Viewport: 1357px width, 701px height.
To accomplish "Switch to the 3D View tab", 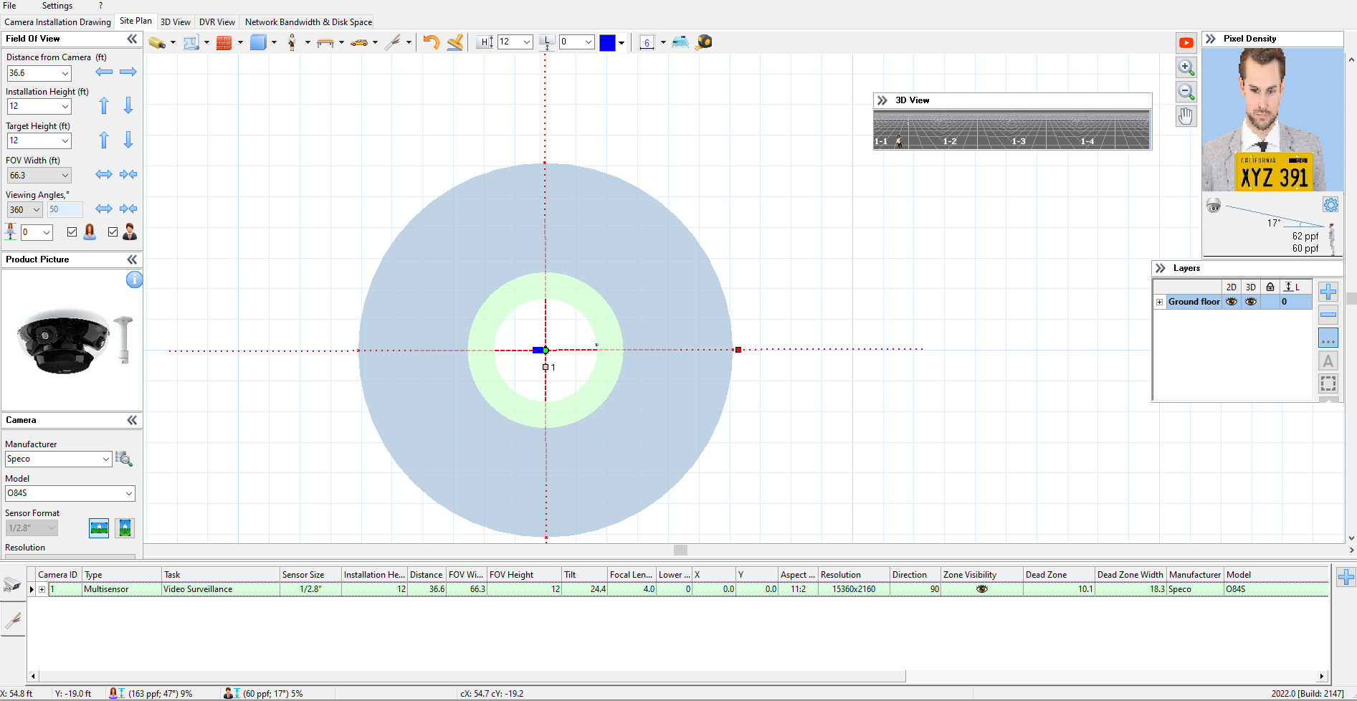I will tap(175, 22).
